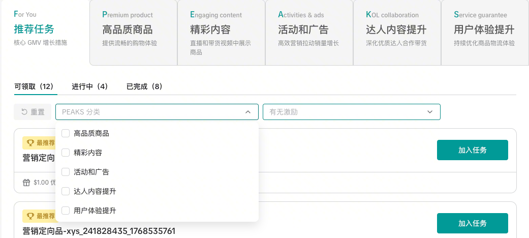Open the 有无激励 filter select box
The height and width of the screenshot is (238, 529).
pyautogui.click(x=346, y=112)
